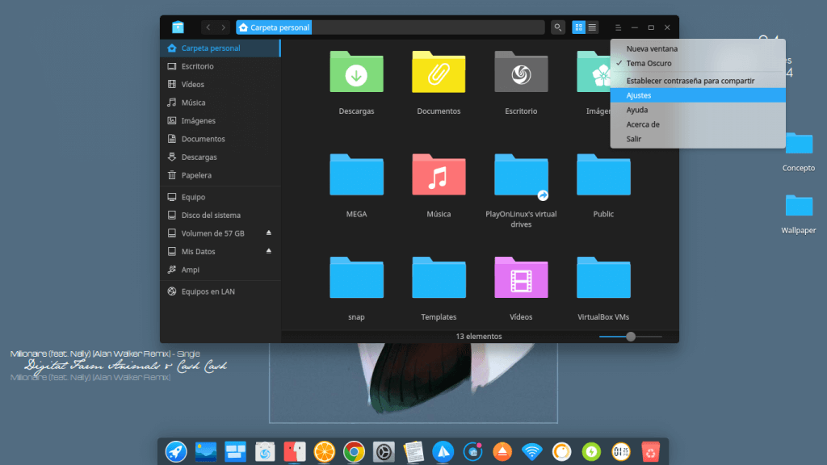Eject the Mis Datos drive
The image size is (827, 465).
pos(269,252)
